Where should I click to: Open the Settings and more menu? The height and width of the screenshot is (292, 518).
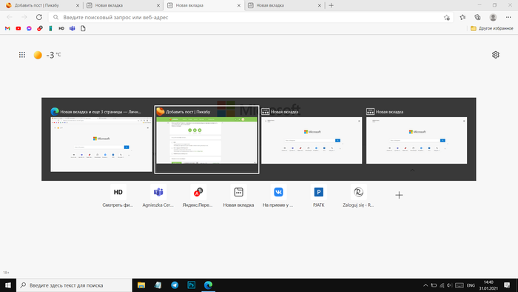point(508,17)
